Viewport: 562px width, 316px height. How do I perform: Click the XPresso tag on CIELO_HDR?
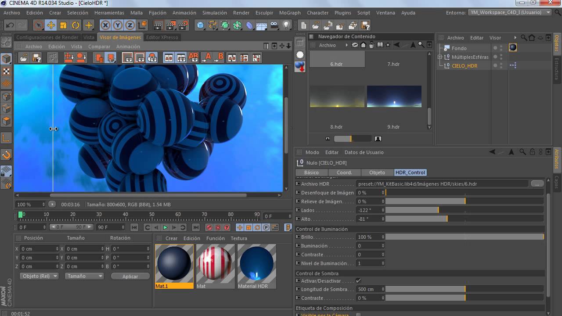[x=513, y=65]
